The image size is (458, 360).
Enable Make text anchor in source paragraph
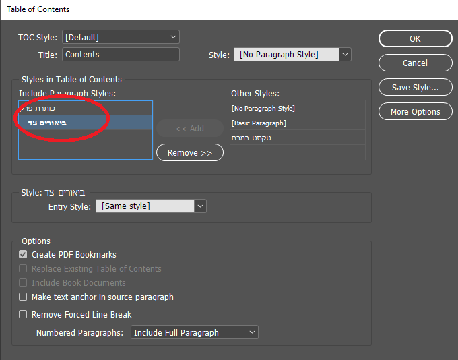coord(24,297)
